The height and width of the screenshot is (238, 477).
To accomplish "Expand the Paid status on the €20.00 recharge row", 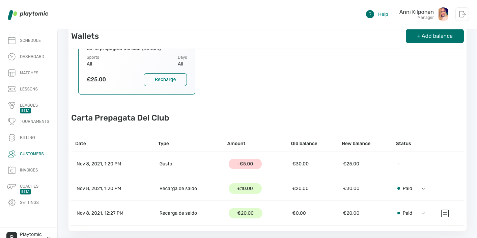I will point(423,213).
